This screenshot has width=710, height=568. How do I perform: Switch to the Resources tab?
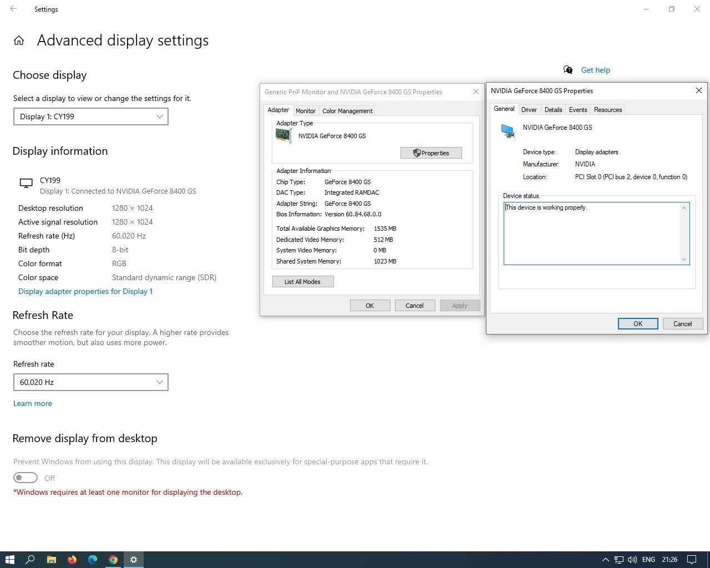tap(608, 110)
